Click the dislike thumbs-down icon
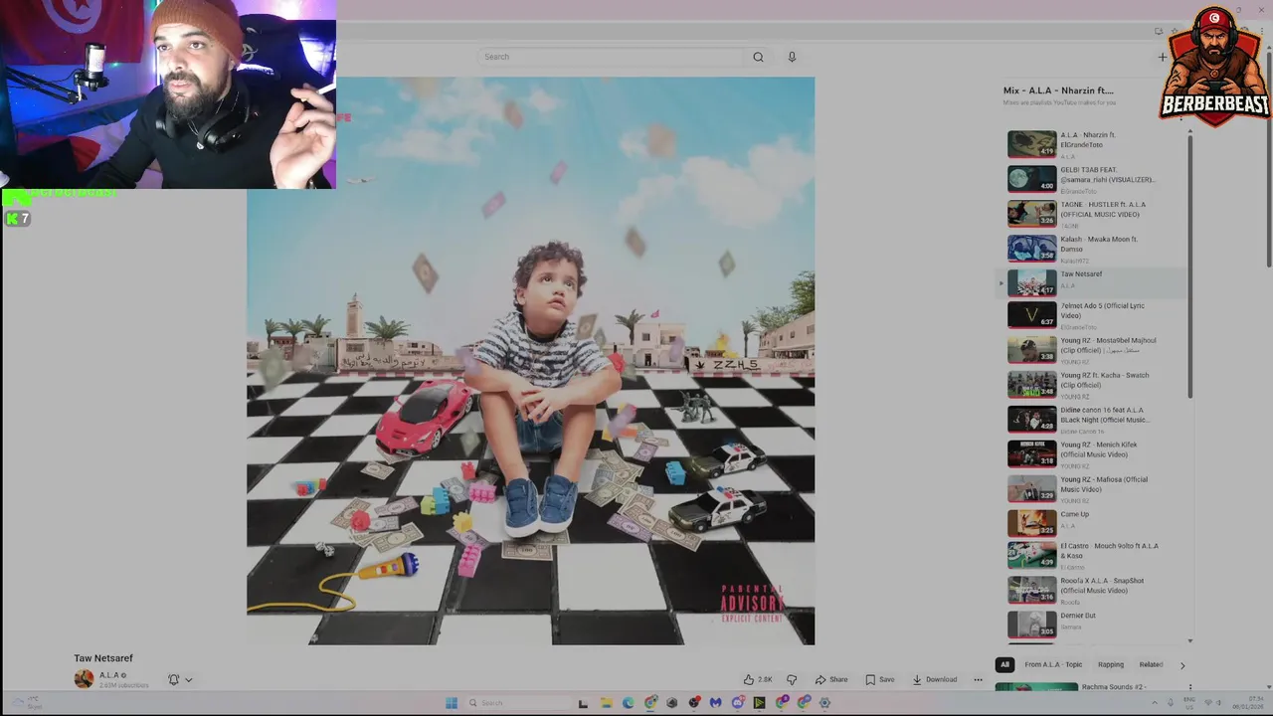Screen dimensions: 1273x716 pos(792,679)
